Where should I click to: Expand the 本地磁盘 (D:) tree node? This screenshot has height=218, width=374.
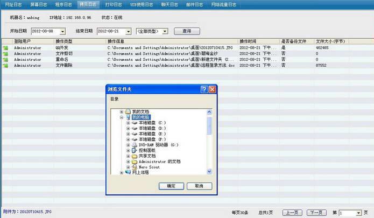tap(128, 128)
